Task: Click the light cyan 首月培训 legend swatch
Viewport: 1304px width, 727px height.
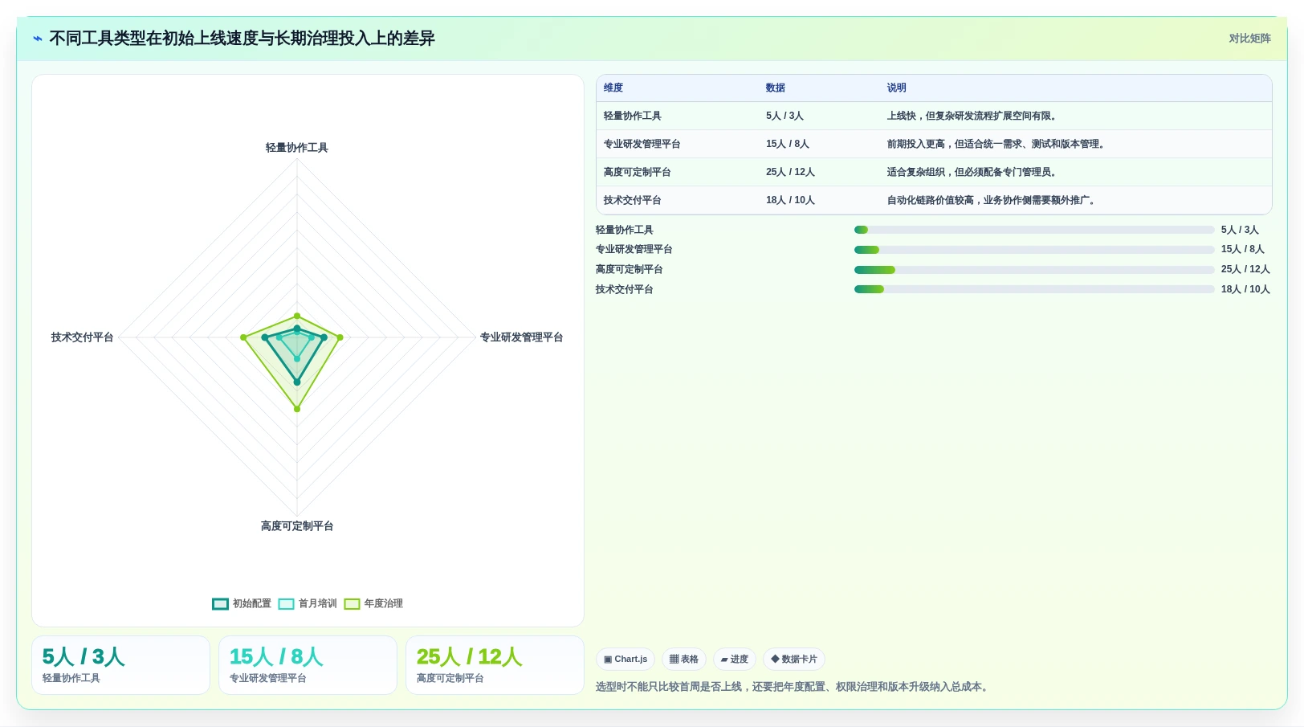Action: tap(287, 604)
